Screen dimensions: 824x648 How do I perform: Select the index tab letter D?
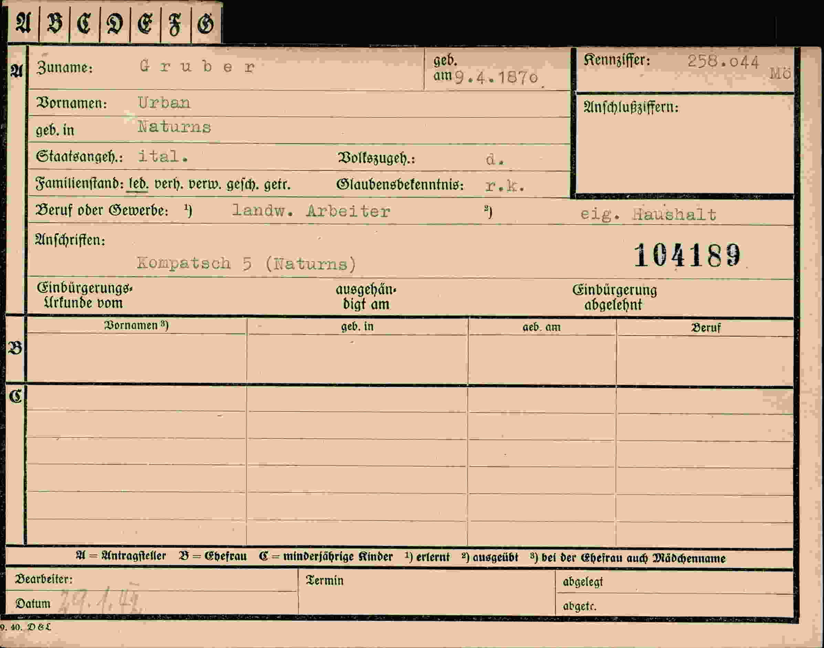pos(114,24)
